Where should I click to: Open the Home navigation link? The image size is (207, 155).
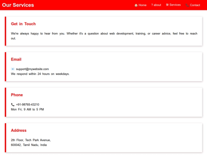(x=140, y=5)
